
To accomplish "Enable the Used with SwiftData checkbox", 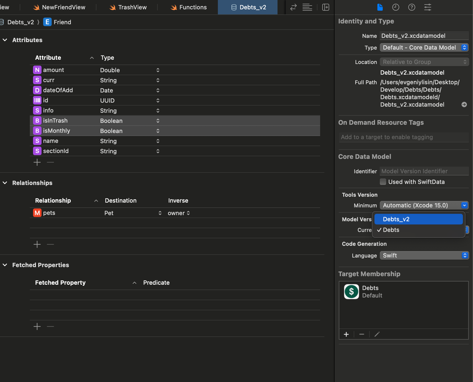I will click(x=383, y=182).
